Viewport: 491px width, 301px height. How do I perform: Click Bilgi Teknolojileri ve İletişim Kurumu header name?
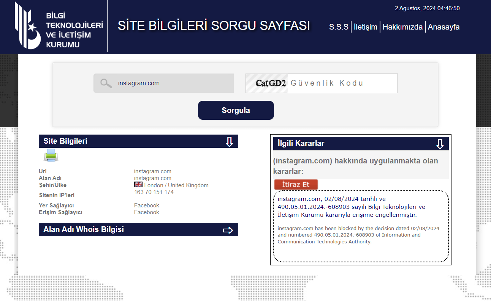coord(74,30)
